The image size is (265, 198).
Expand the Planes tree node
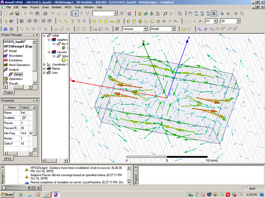(x=44, y=69)
